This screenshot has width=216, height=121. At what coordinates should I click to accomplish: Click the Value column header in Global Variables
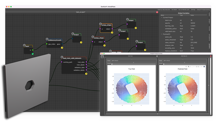(192, 15)
